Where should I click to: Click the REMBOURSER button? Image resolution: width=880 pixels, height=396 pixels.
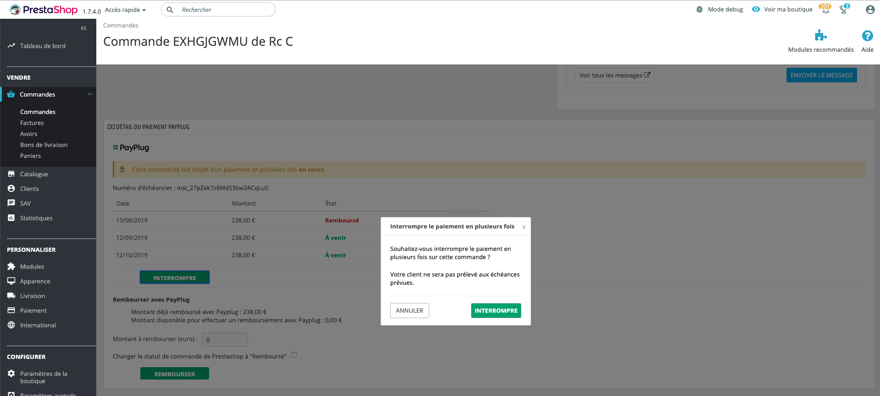175,374
